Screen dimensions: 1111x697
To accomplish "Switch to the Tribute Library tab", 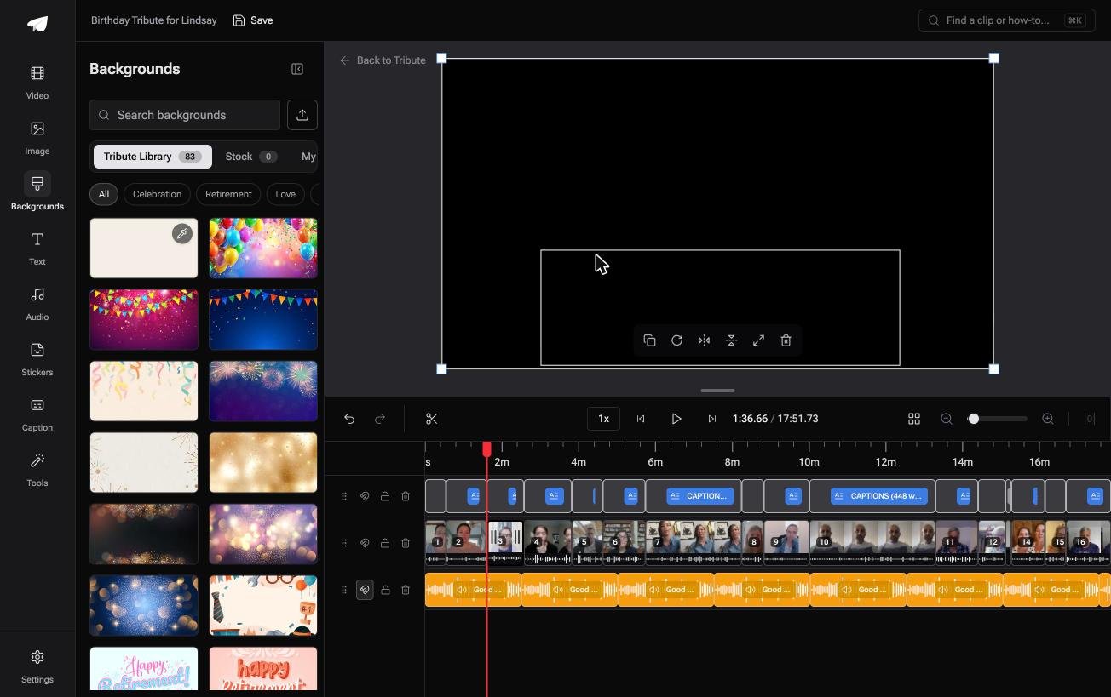I will 153,157.
